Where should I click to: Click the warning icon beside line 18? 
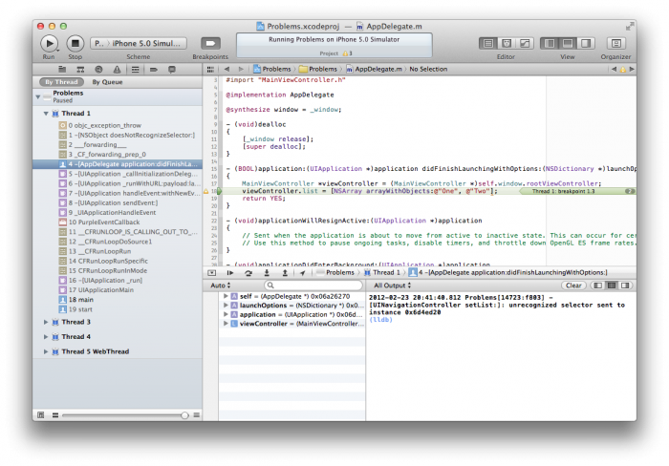(206, 191)
